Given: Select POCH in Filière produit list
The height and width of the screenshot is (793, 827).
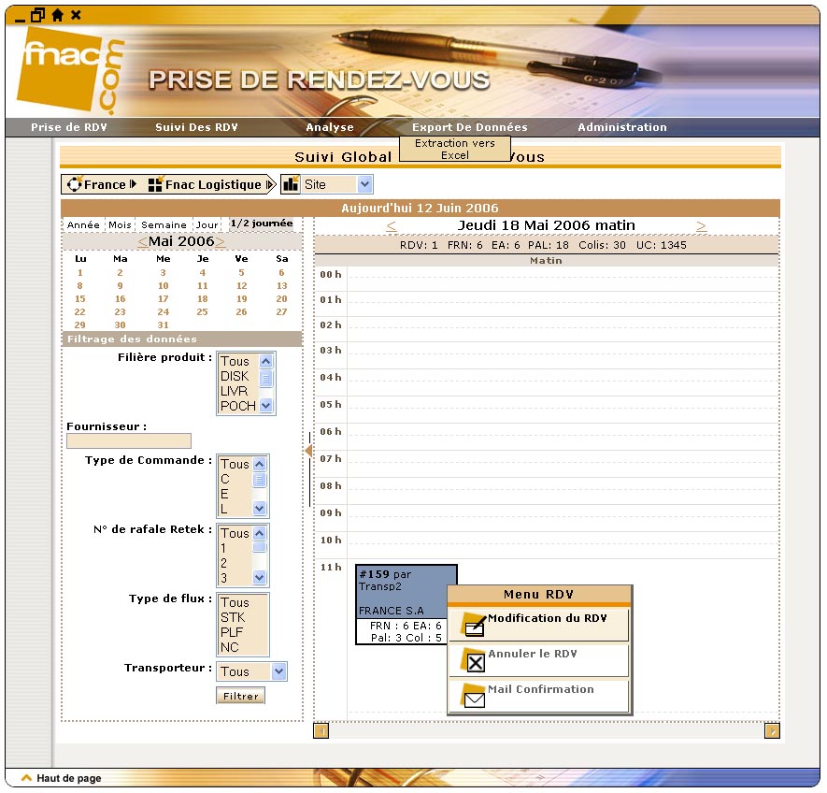Looking at the screenshot, I should click(238, 406).
